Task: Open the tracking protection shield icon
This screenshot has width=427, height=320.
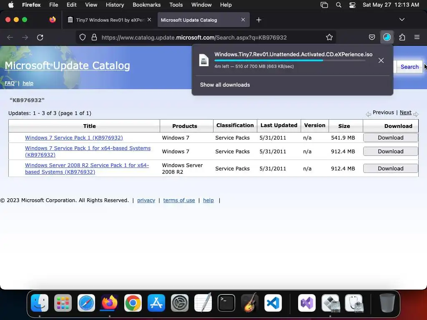Action: (83, 37)
